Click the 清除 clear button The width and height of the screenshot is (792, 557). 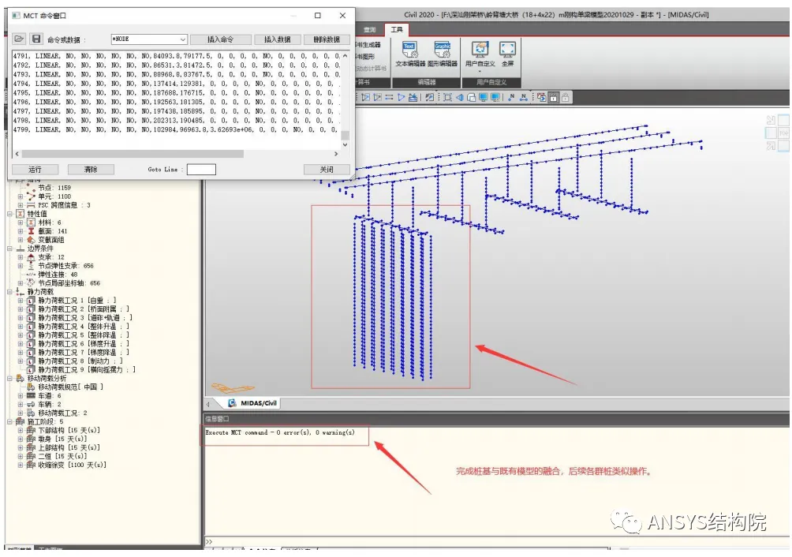(91, 169)
